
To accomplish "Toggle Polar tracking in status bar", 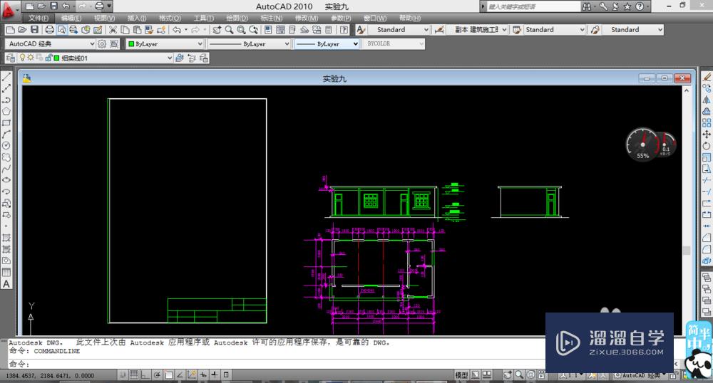I will point(157,375).
